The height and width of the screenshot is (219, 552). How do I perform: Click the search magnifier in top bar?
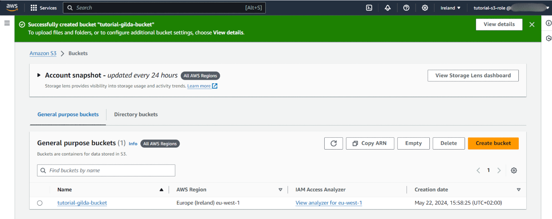point(70,8)
